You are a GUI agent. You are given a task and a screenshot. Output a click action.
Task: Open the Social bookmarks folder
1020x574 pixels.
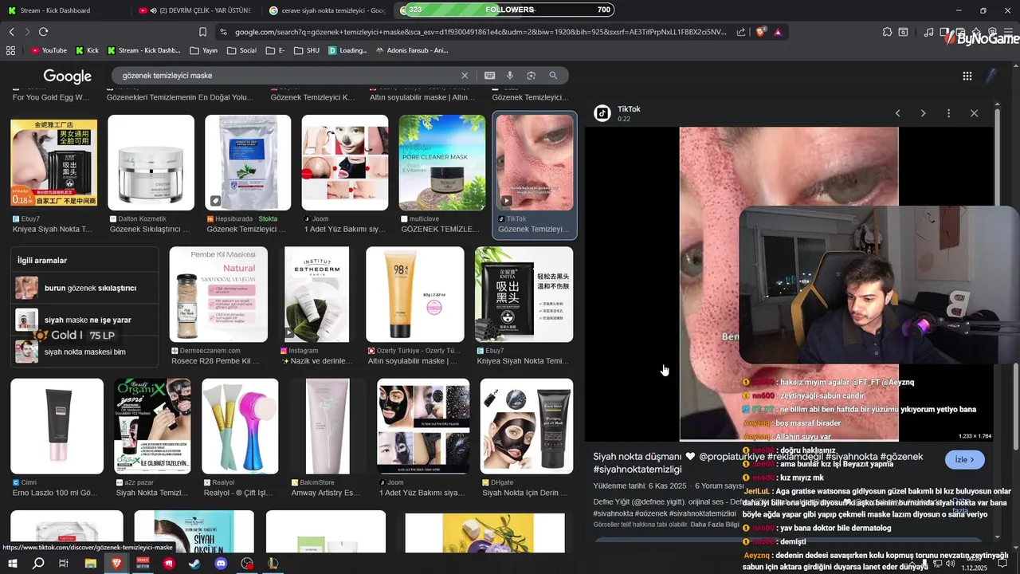tap(241, 50)
